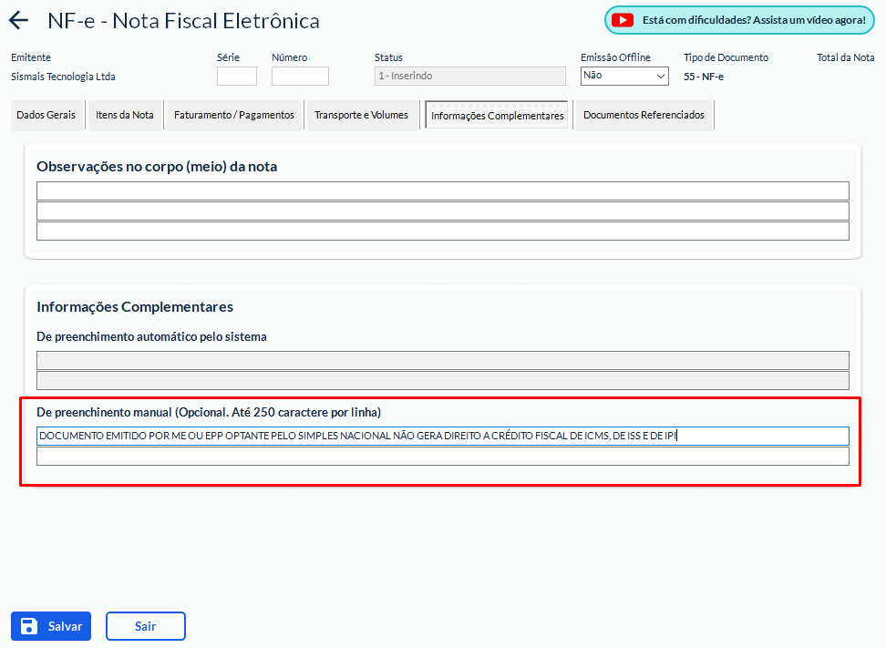Focus the Número input field

coord(300,77)
